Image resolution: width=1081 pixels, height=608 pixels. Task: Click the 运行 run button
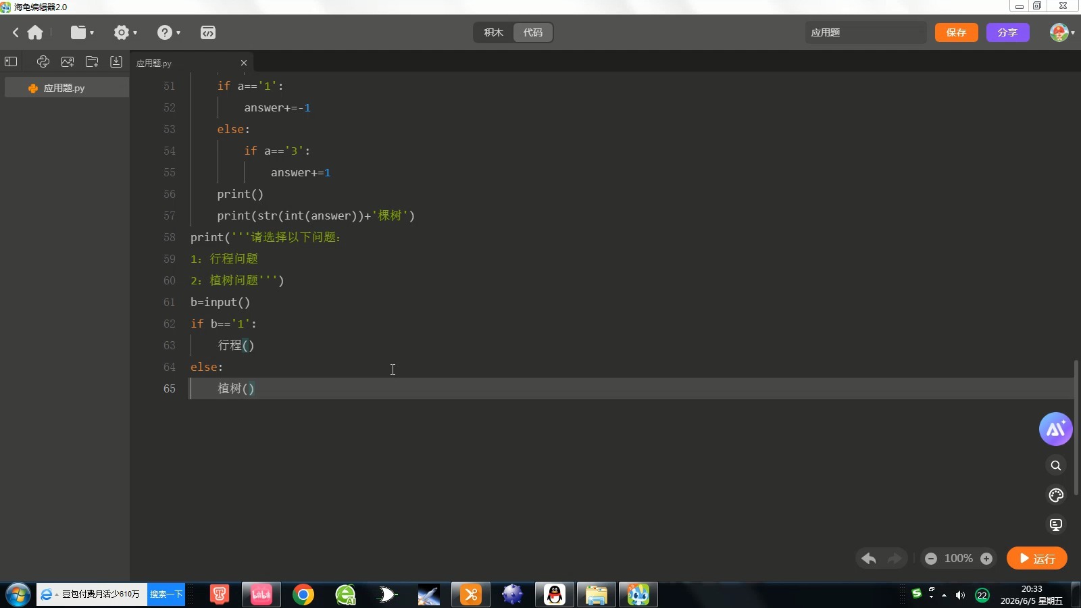click(x=1036, y=559)
